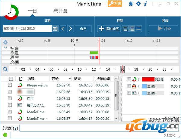Jump to today with 今日 button
This screenshot has height=139, width=181.
click(83, 29)
